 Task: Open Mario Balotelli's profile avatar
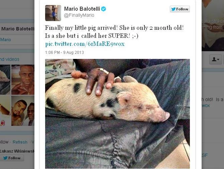53,13
